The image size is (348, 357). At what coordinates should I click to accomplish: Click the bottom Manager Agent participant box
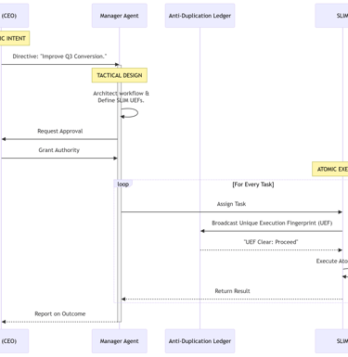(120, 341)
